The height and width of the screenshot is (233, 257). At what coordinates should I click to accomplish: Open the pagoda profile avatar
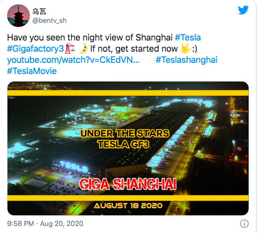click(x=19, y=15)
